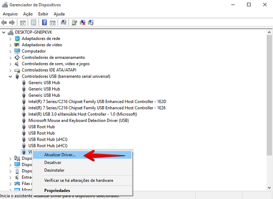Select Intel 7 Series USB Controller - 1E2D
Image resolution: width=273 pixels, height=199 pixels.
point(97,101)
